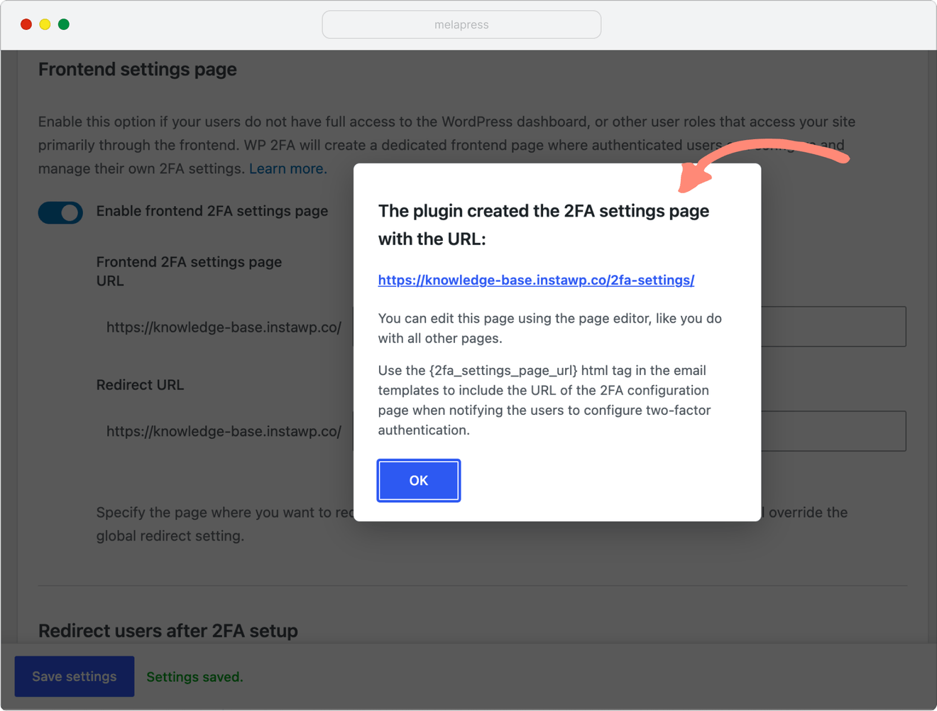The width and height of the screenshot is (937, 711).
Task: Minimize the window with the yellow button
Action: [x=45, y=24]
